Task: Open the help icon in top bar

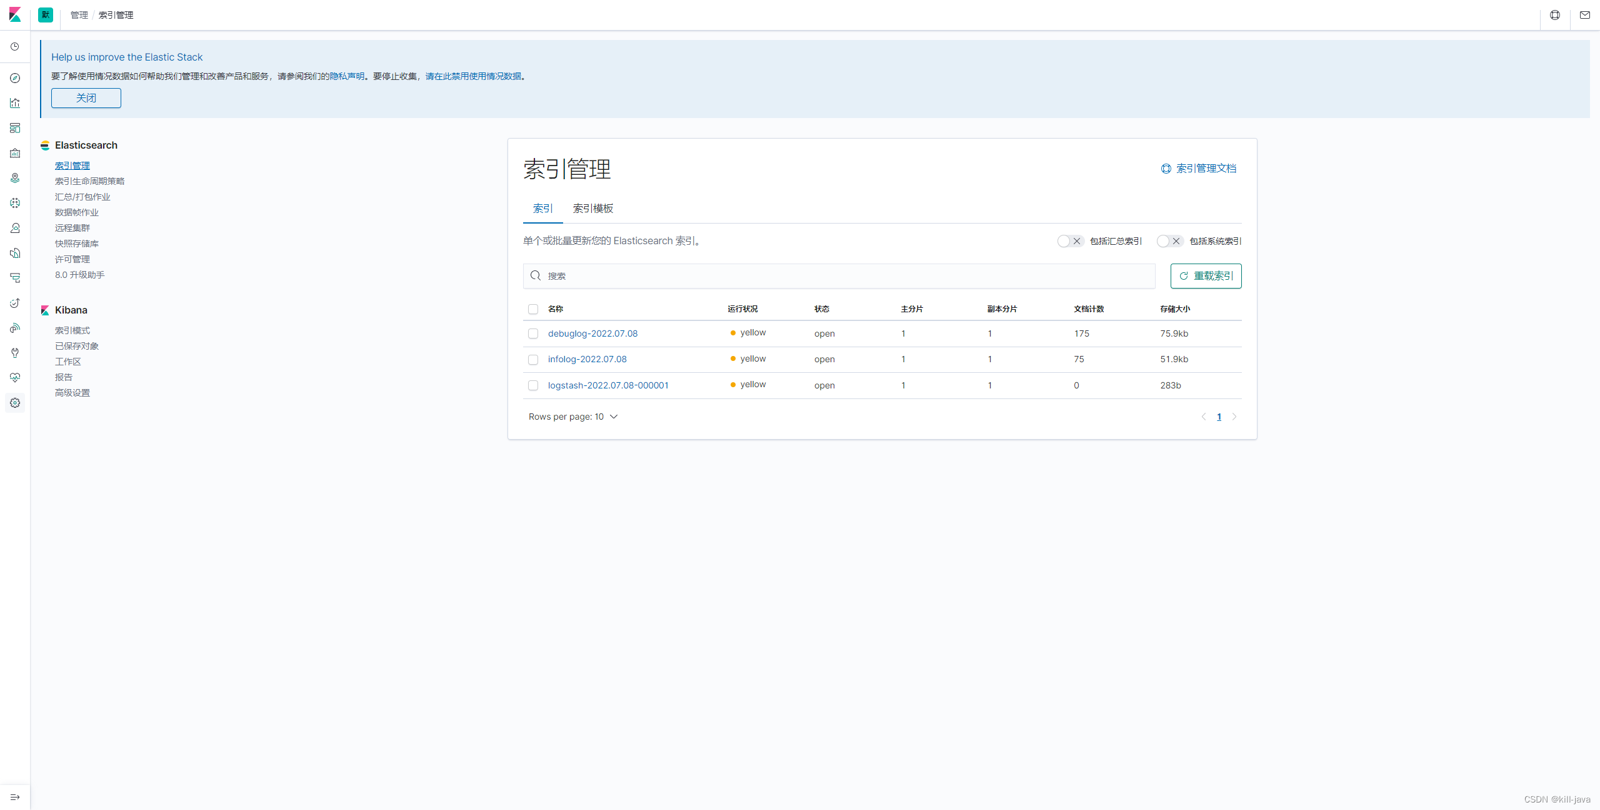Action: [1555, 15]
